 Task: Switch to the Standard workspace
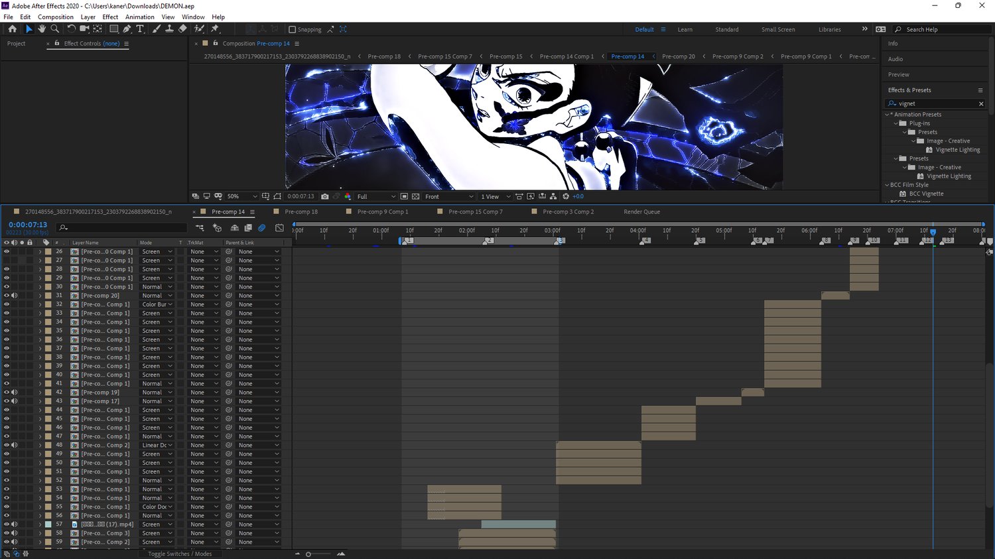pos(727,30)
